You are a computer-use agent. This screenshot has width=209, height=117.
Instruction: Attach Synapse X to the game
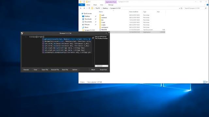[93, 70]
